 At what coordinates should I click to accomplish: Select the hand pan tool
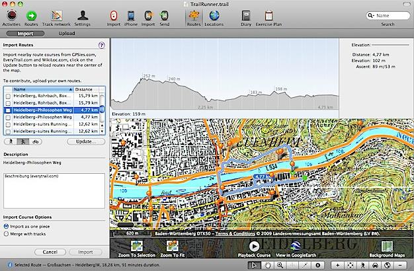point(267,265)
